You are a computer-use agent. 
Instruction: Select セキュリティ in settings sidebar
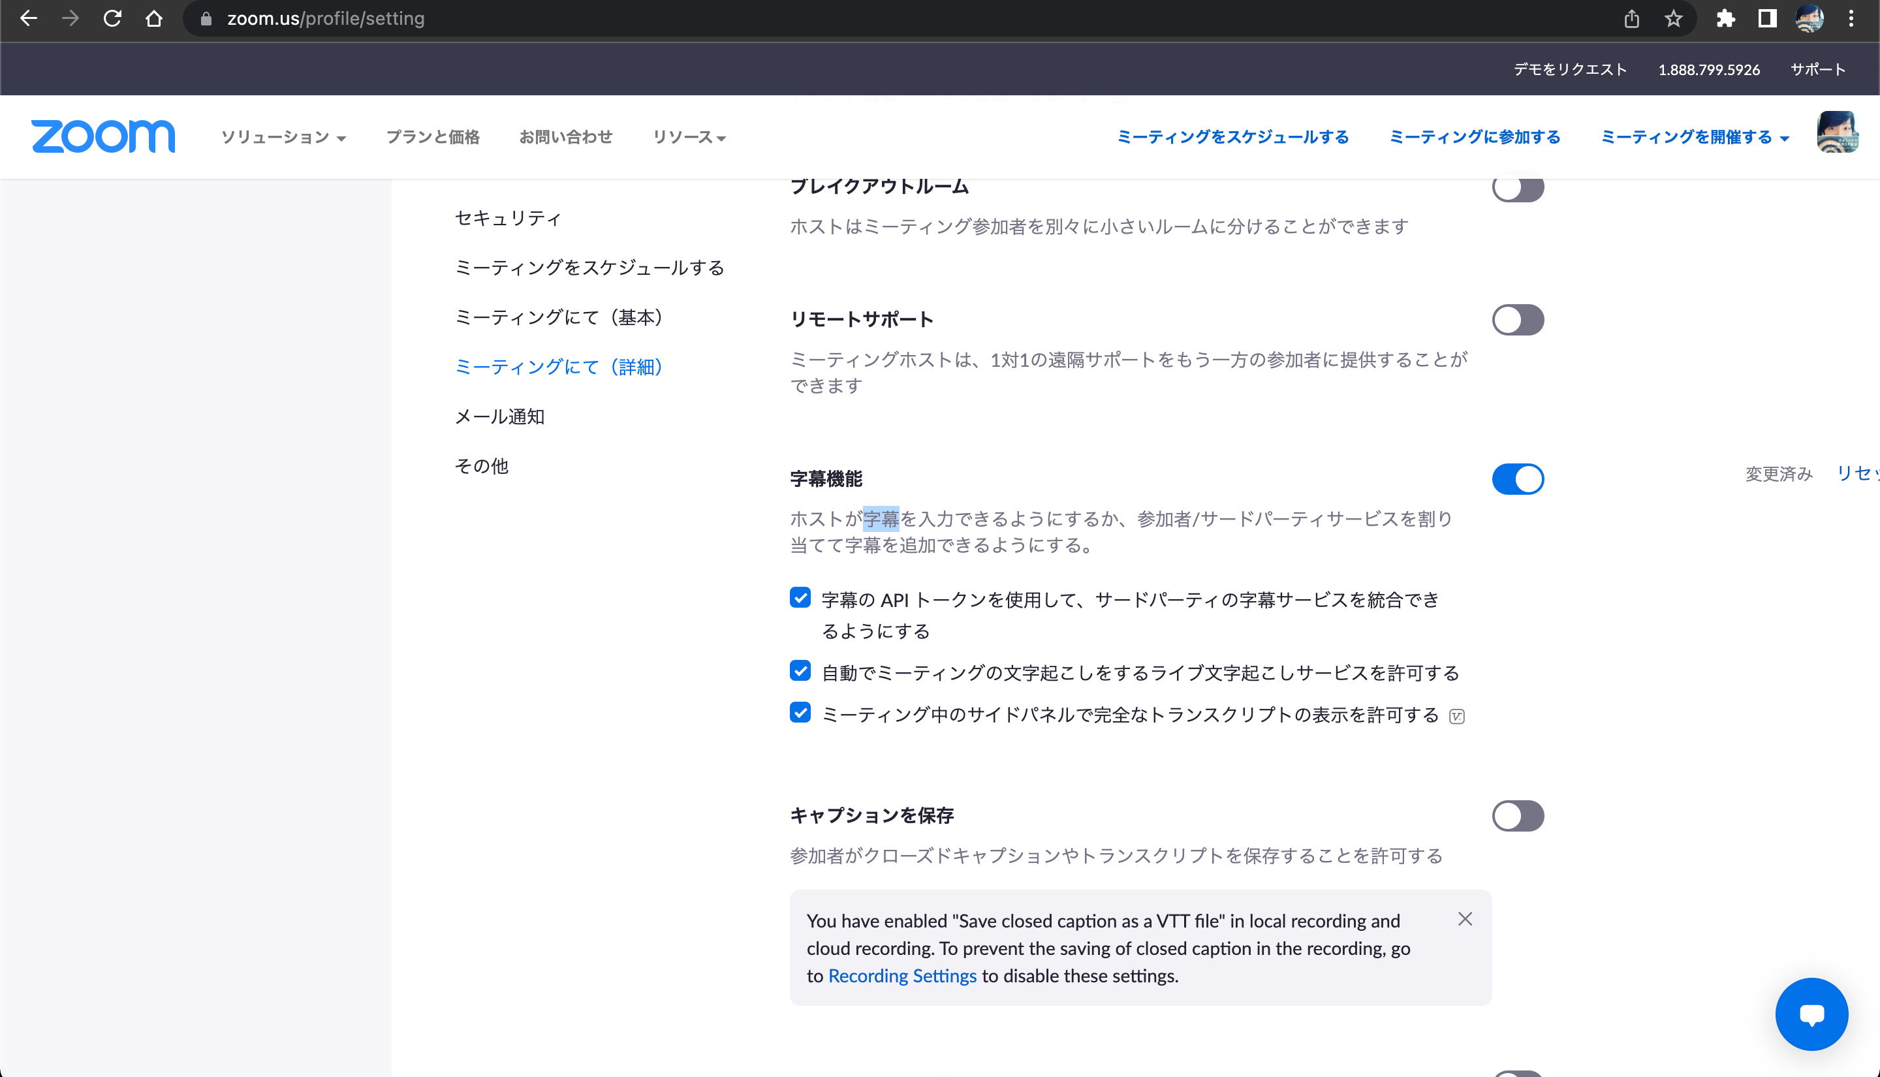click(x=507, y=217)
